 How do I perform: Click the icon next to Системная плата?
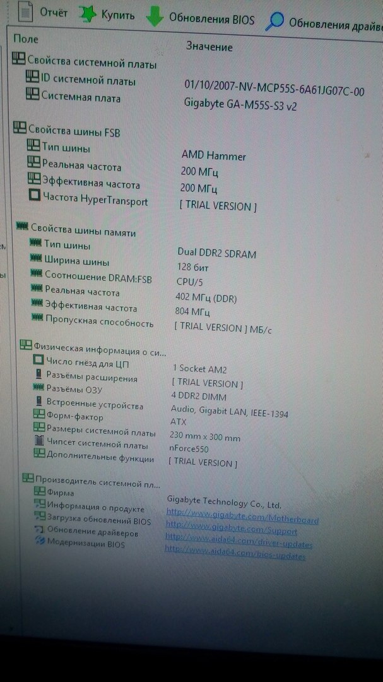[x=33, y=93]
